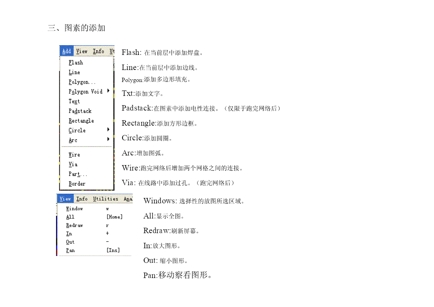The height and width of the screenshot is (307, 434).
Task: Click the Flash: description text
Action: point(162,53)
